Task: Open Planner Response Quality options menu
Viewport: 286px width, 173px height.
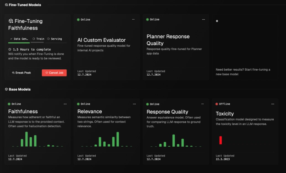Action: click(203, 19)
